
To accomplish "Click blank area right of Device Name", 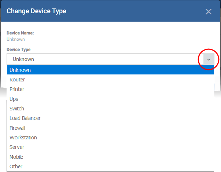I will [x=127, y=36].
